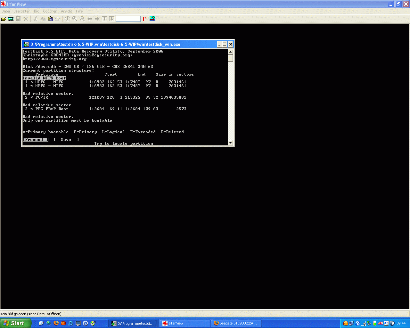The width and height of the screenshot is (410, 328).
Task: Open the Bild menu
Action: click(37, 11)
